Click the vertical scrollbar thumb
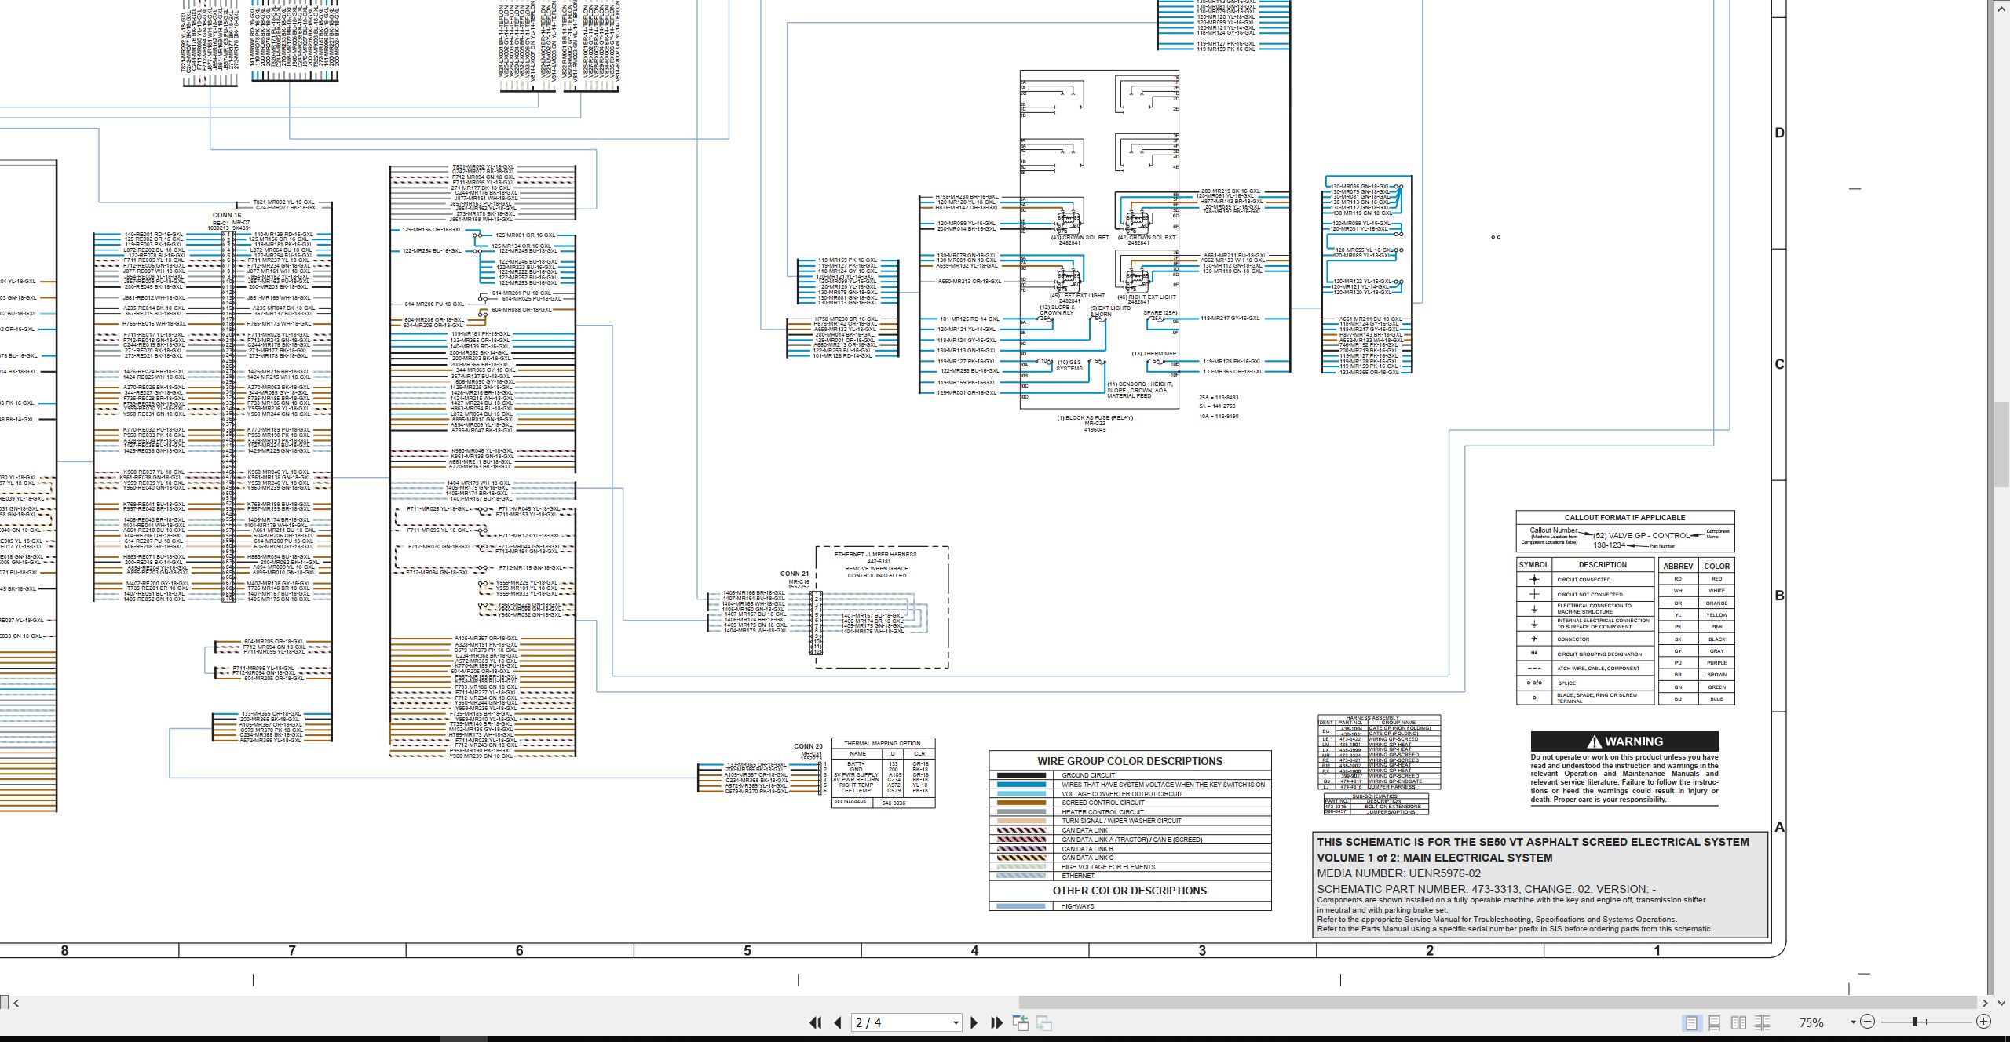The width and height of the screenshot is (2010, 1042). click(x=2001, y=446)
